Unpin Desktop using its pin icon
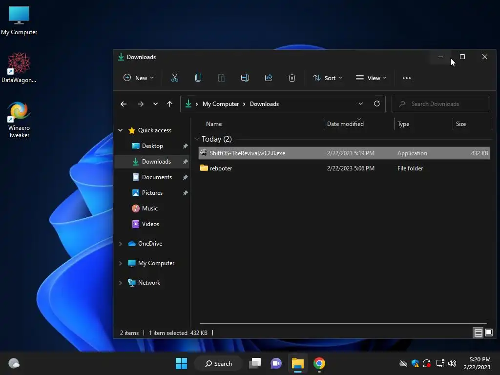This screenshot has height=375, width=500. tap(185, 146)
